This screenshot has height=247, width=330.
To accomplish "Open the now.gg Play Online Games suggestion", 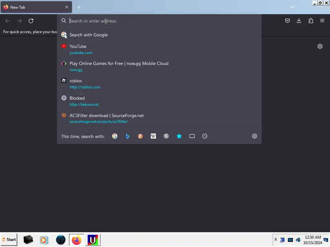I will click(159, 67).
